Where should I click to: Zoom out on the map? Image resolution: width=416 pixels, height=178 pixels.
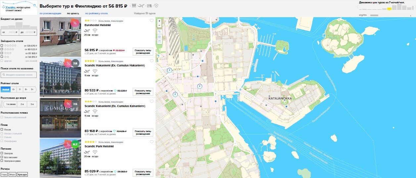point(160,25)
